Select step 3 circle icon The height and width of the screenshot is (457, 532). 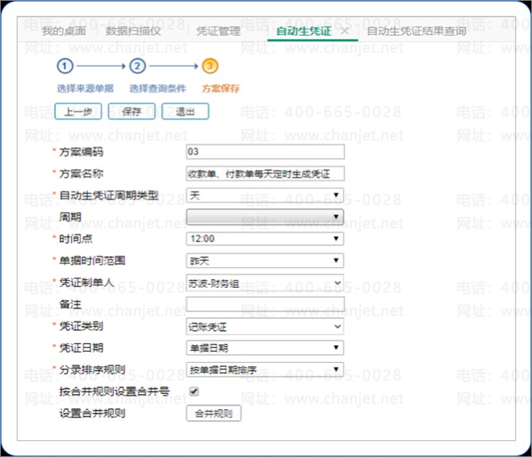point(210,66)
